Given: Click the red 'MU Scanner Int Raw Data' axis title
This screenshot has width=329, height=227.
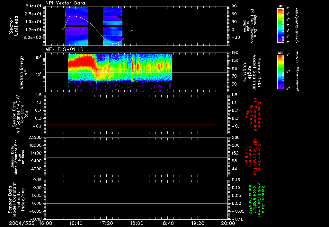Looking at the screenshot, I should [253, 114].
